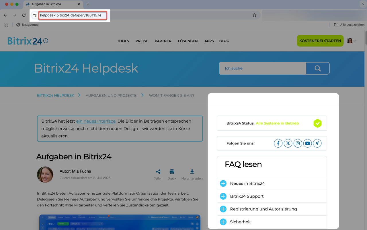Open the PARTNER menu item

pyautogui.click(x=163, y=41)
